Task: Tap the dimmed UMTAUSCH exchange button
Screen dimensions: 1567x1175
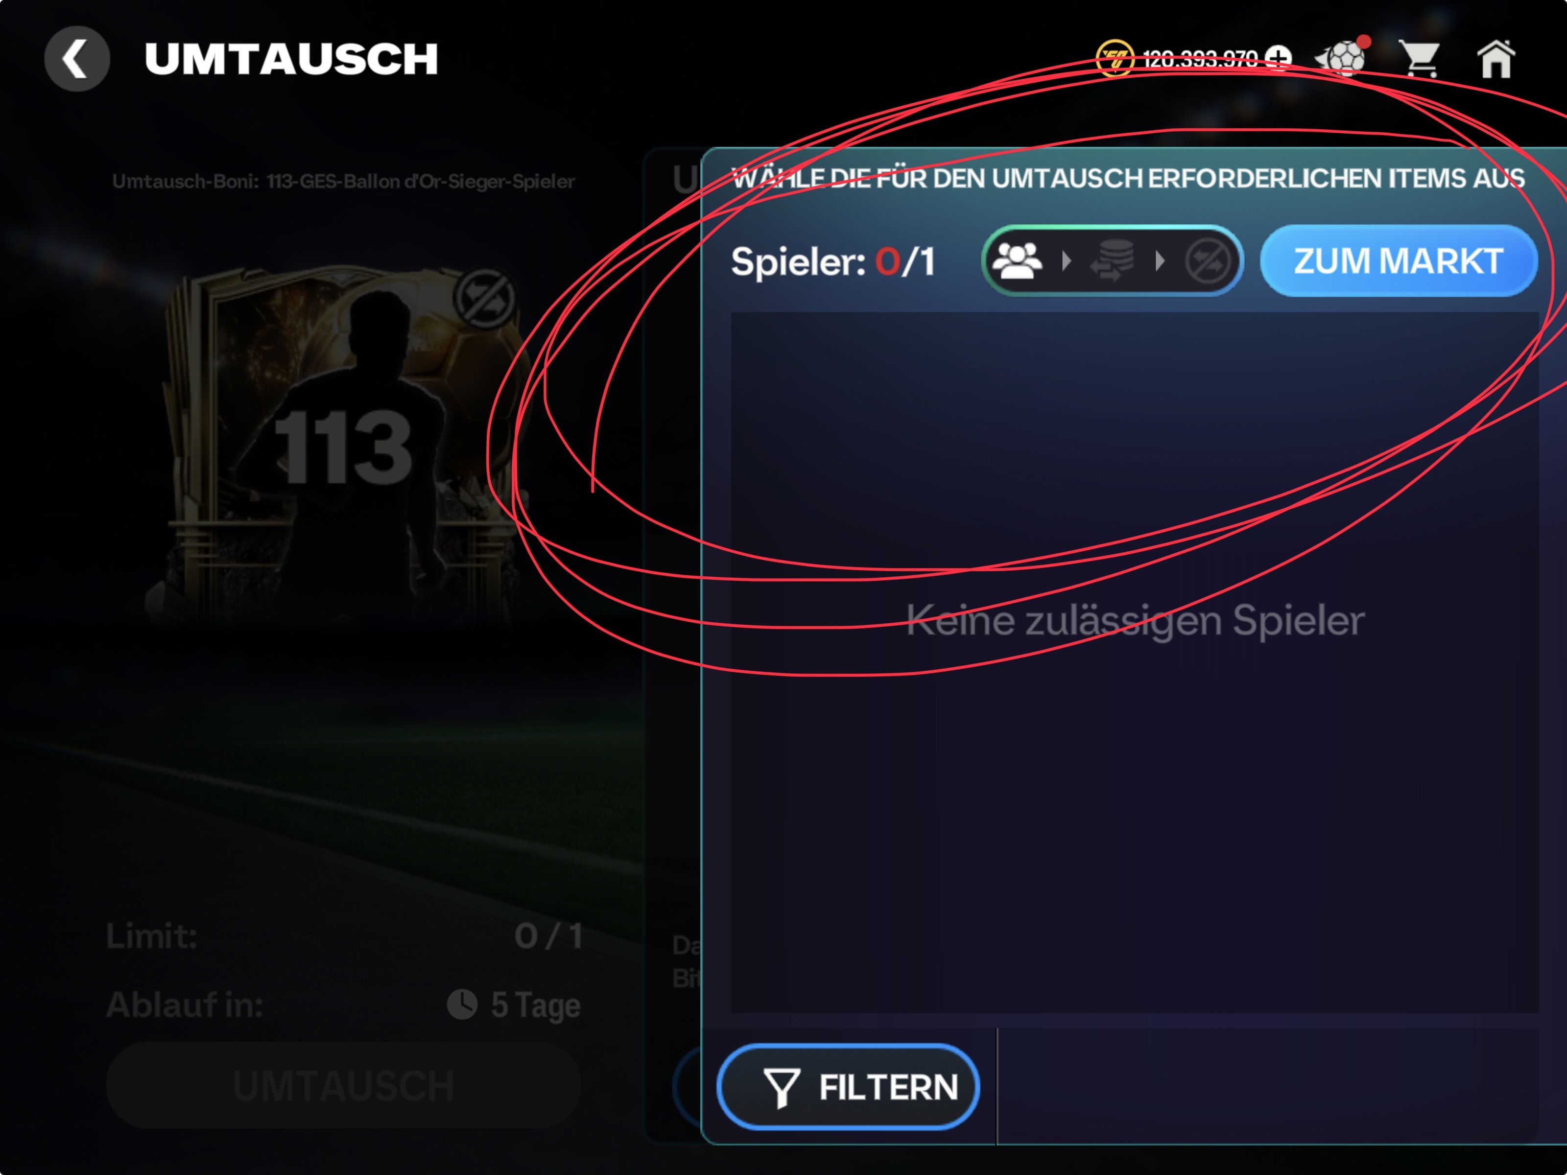Action: click(343, 1085)
